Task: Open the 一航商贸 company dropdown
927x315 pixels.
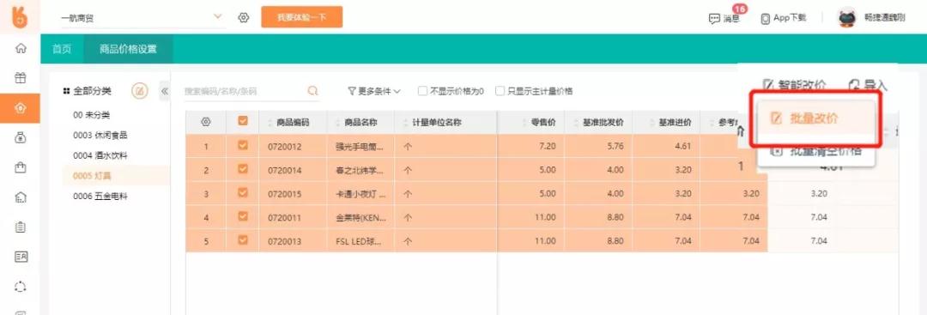Action: point(142,18)
